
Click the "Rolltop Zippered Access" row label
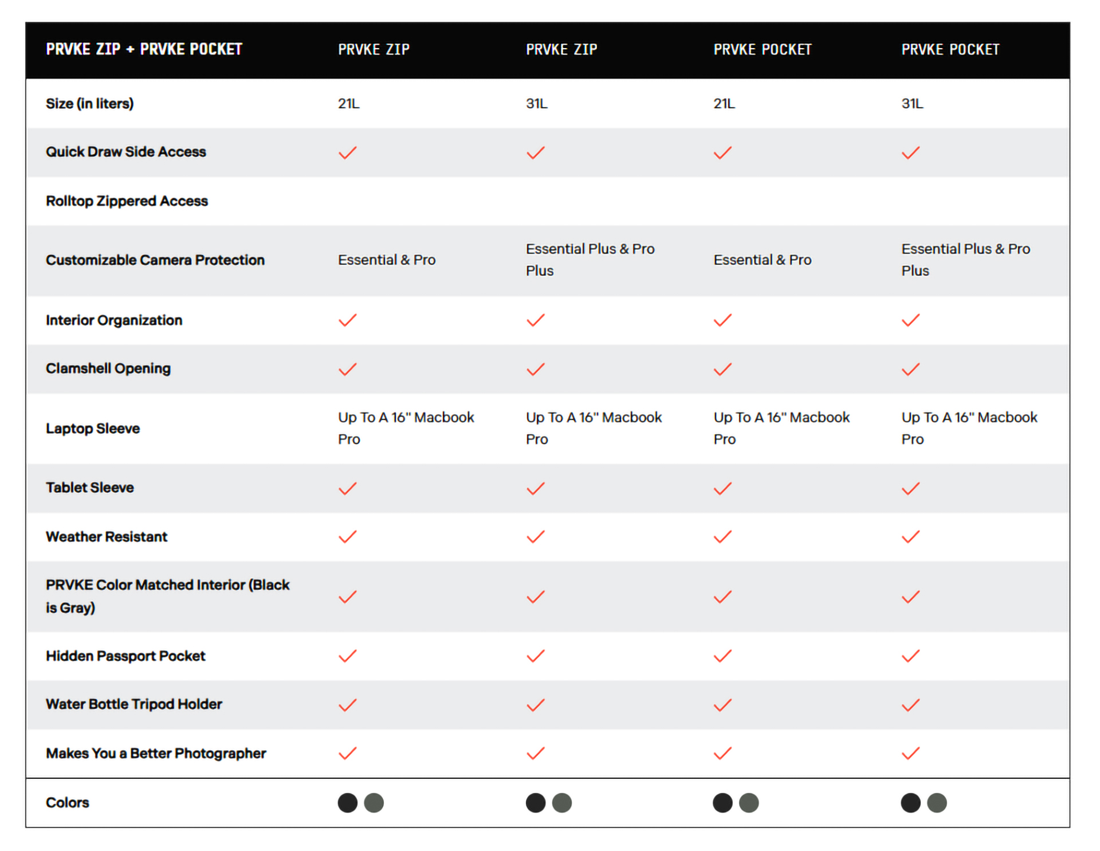[x=127, y=201]
